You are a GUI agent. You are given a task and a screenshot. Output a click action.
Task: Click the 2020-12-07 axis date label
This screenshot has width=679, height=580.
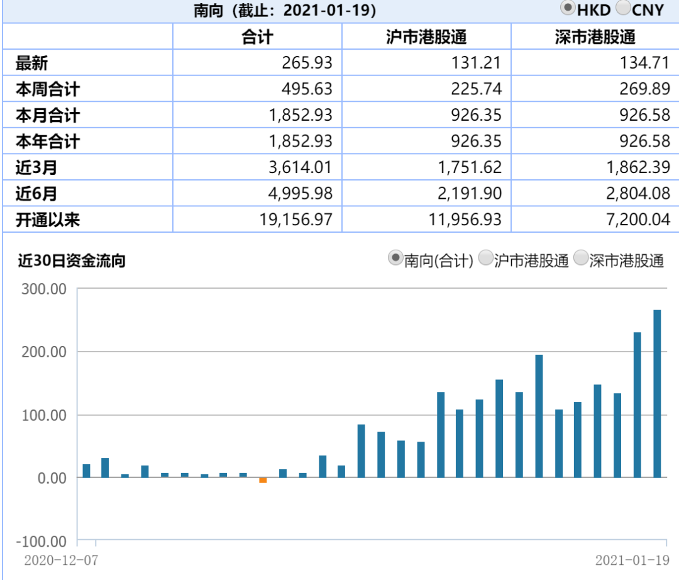(61, 560)
